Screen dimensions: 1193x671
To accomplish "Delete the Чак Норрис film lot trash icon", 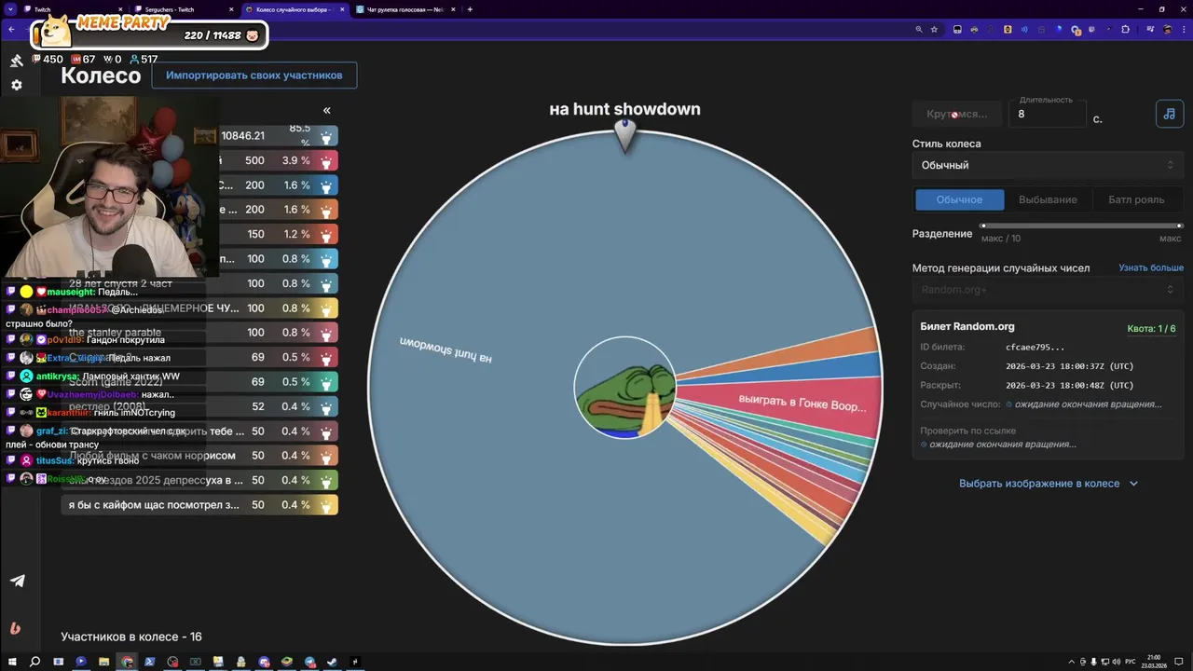I will coord(326,456).
